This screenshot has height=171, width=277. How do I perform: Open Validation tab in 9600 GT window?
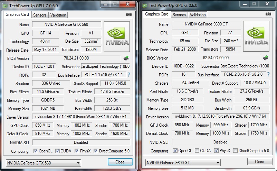click(x=198, y=15)
